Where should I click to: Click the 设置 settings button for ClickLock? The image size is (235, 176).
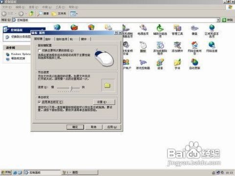(x=104, y=102)
